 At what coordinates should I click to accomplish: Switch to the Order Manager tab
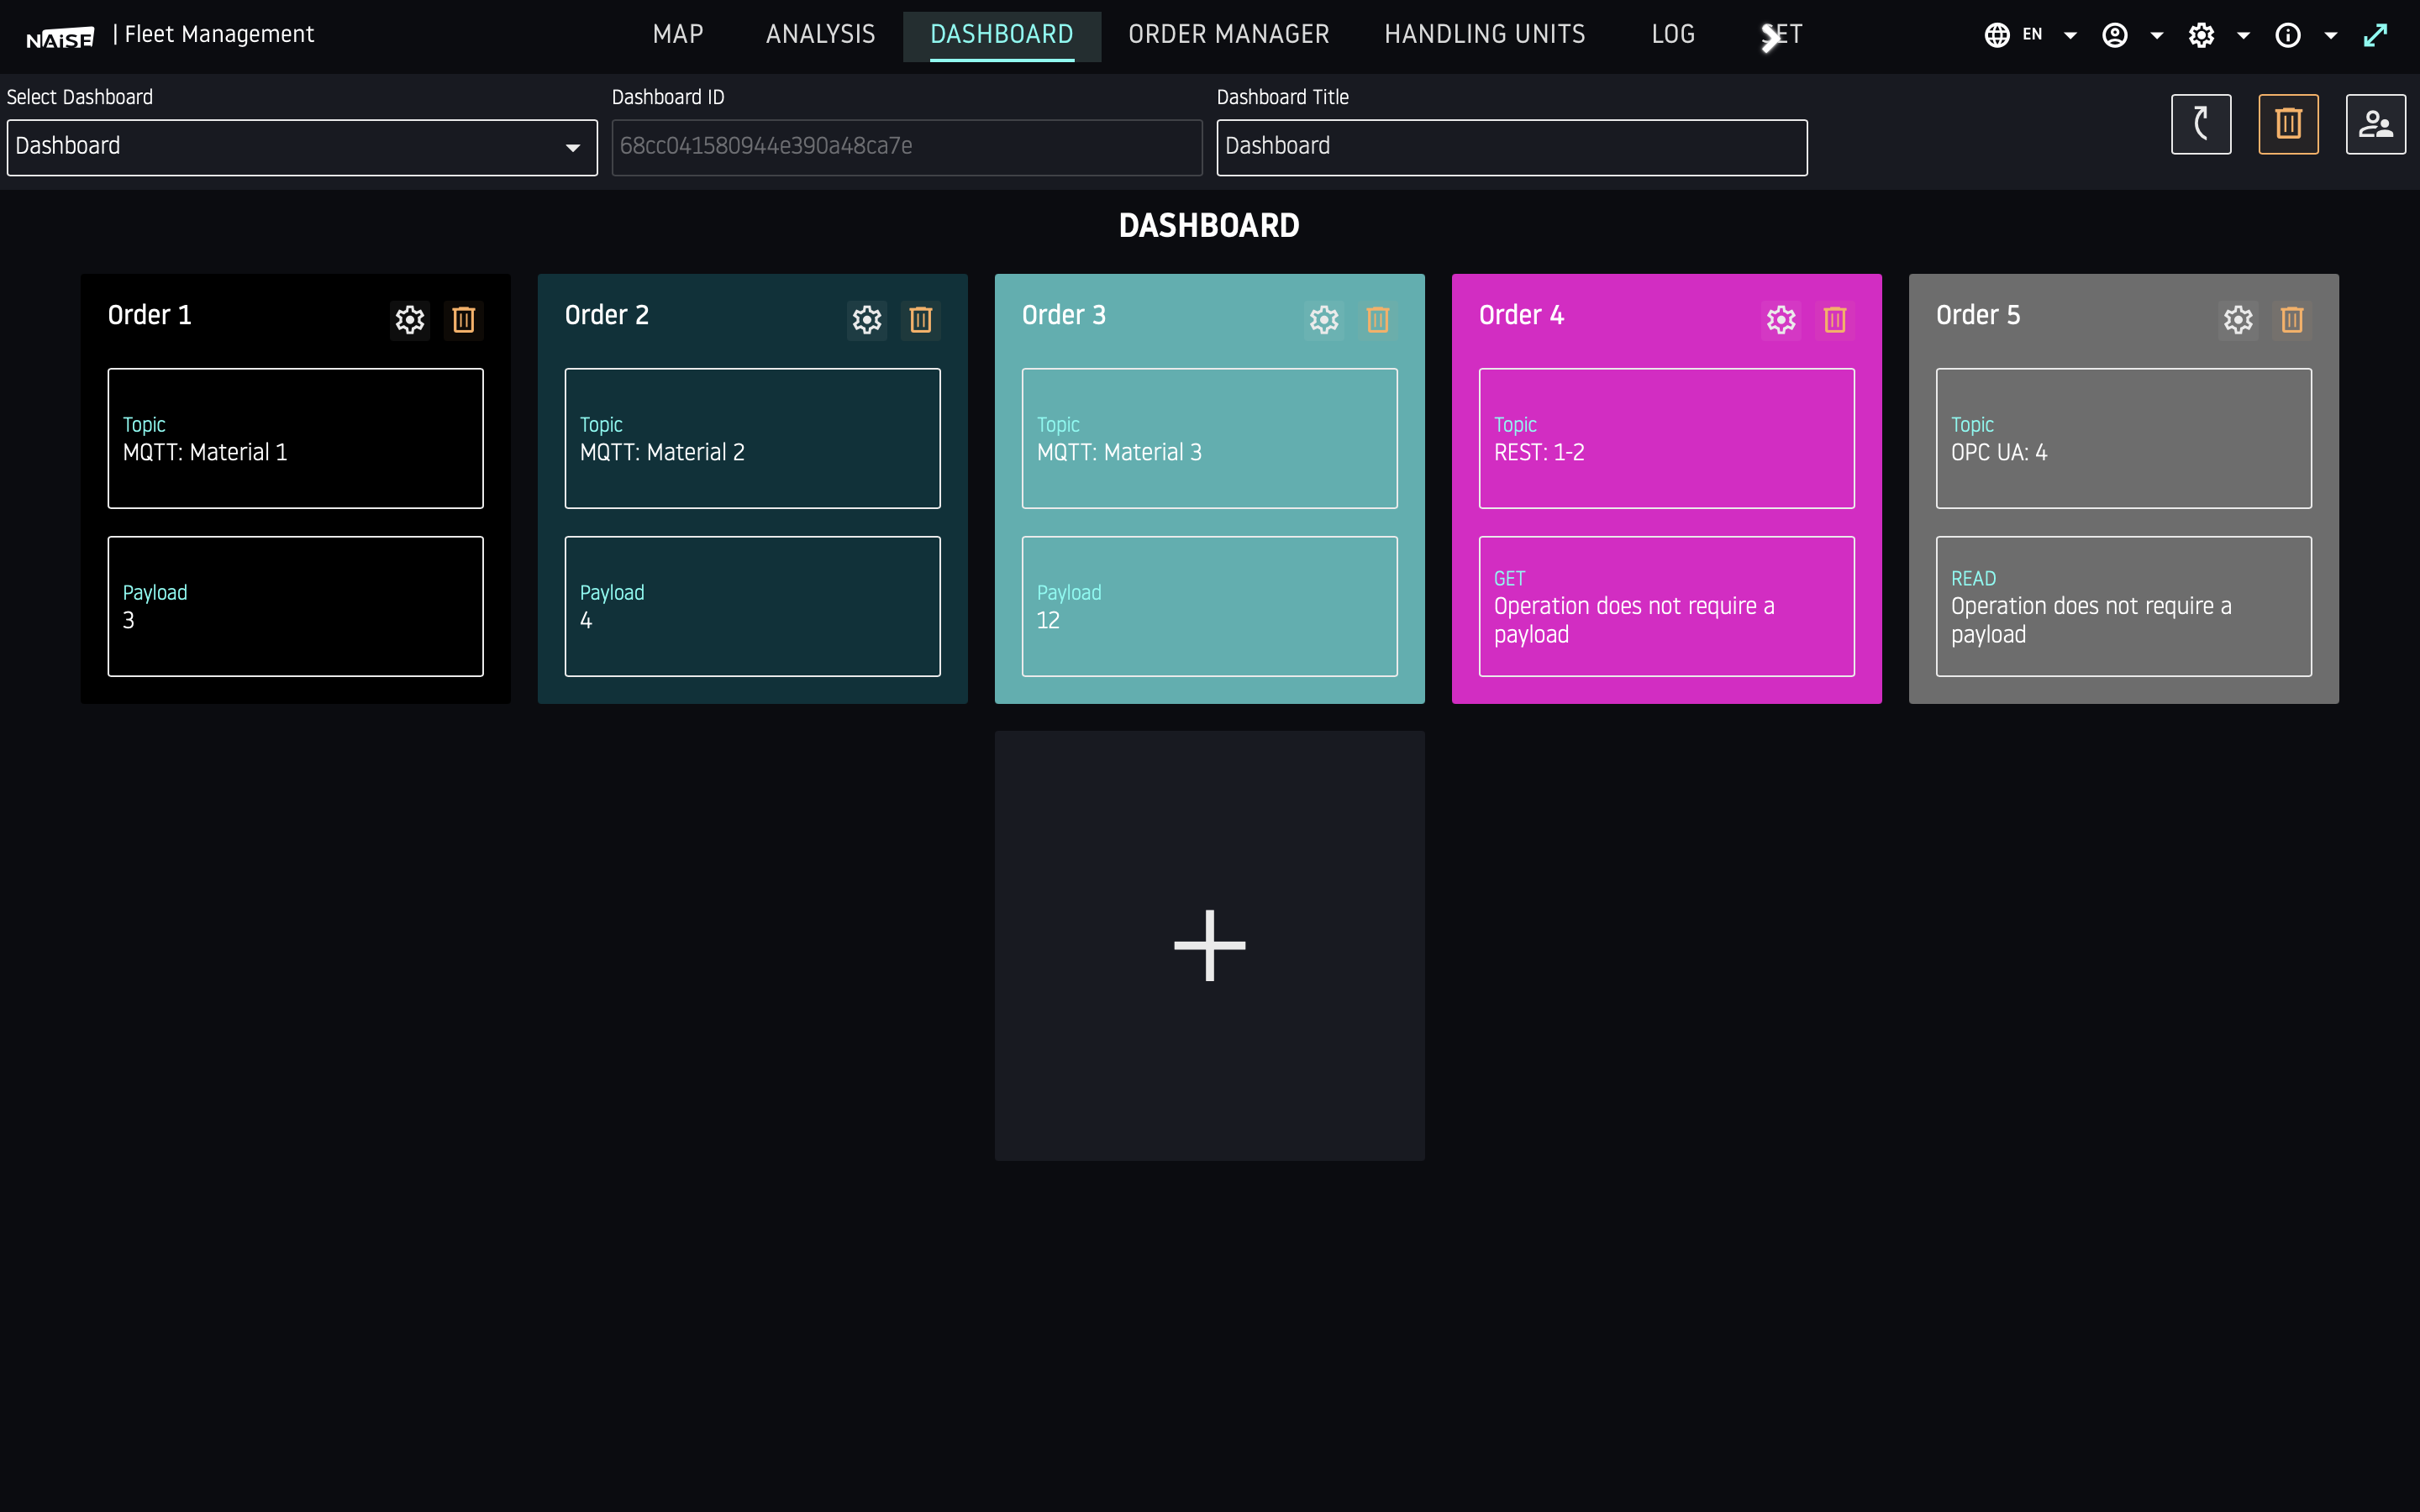pyautogui.click(x=1228, y=35)
